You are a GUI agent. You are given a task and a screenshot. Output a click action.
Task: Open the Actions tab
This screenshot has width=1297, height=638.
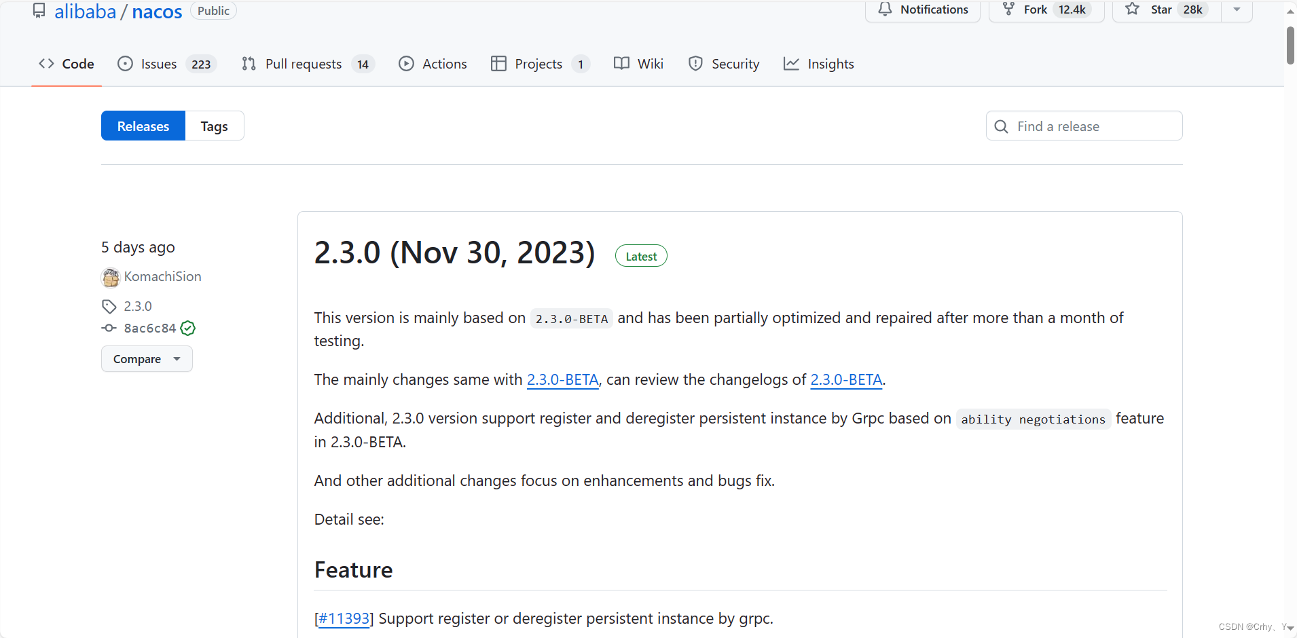pos(433,64)
